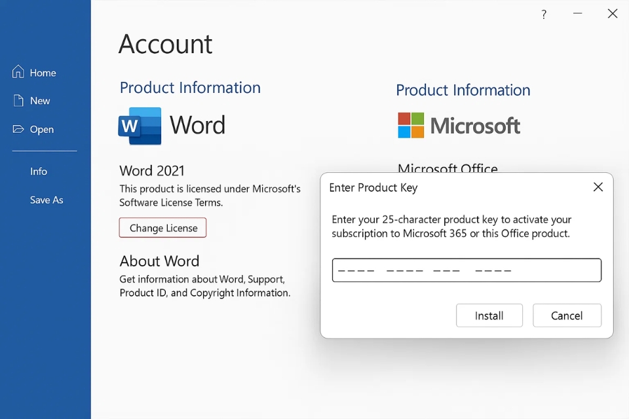Click the Change License button

click(x=163, y=228)
